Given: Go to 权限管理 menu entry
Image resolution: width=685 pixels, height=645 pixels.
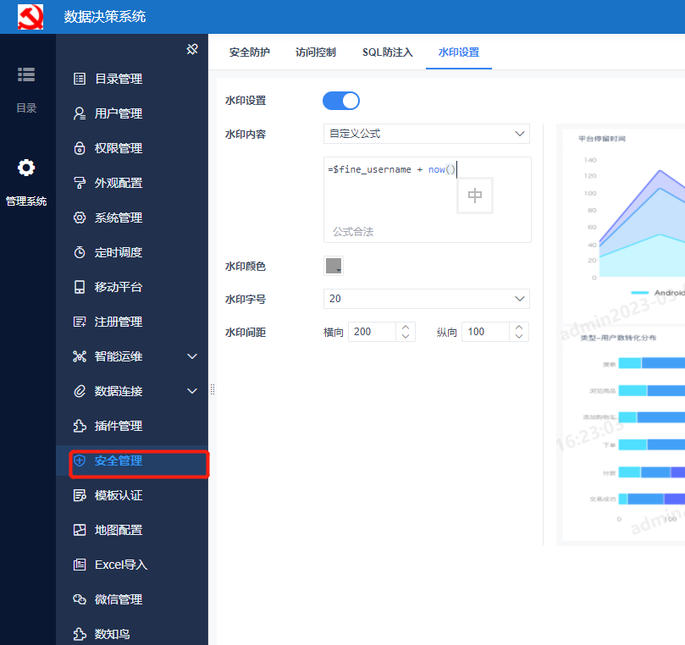Looking at the screenshot, I should [132, 148].
